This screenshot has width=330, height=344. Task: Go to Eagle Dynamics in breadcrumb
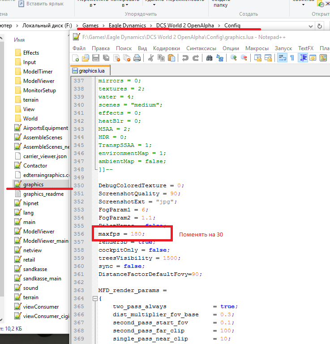click(x=127, y=26)
